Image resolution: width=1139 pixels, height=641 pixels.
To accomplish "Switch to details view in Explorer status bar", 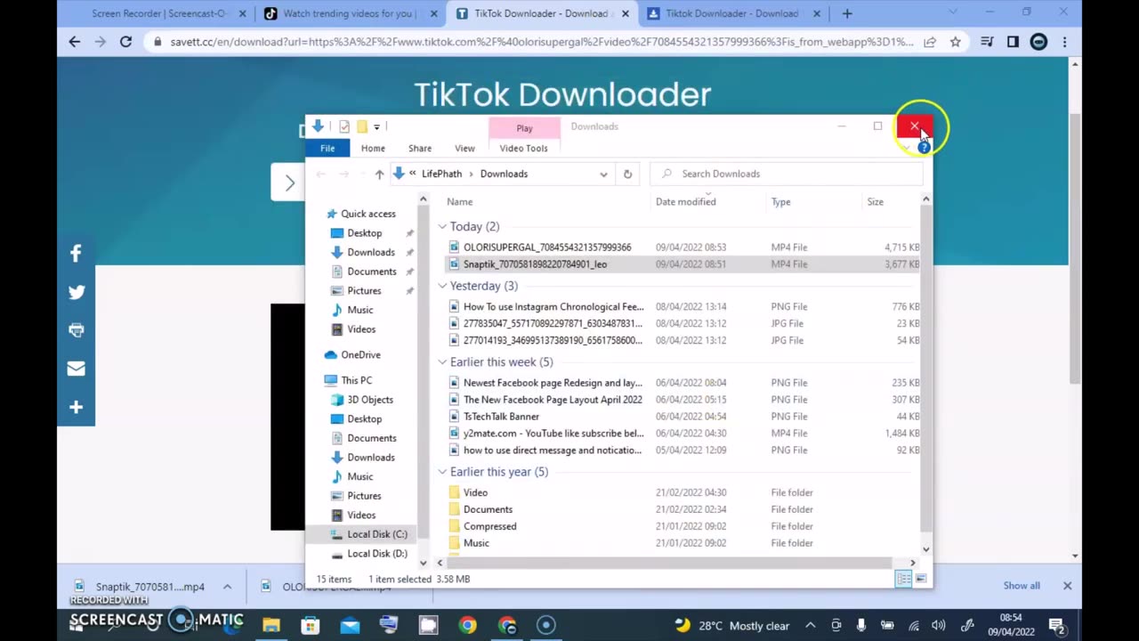I will point(903,579).
